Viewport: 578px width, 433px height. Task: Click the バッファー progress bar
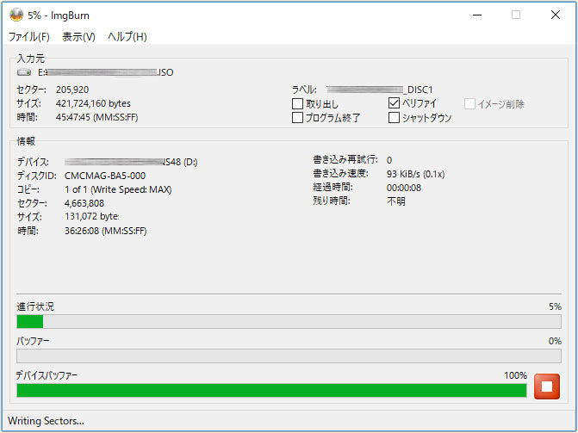289,356
